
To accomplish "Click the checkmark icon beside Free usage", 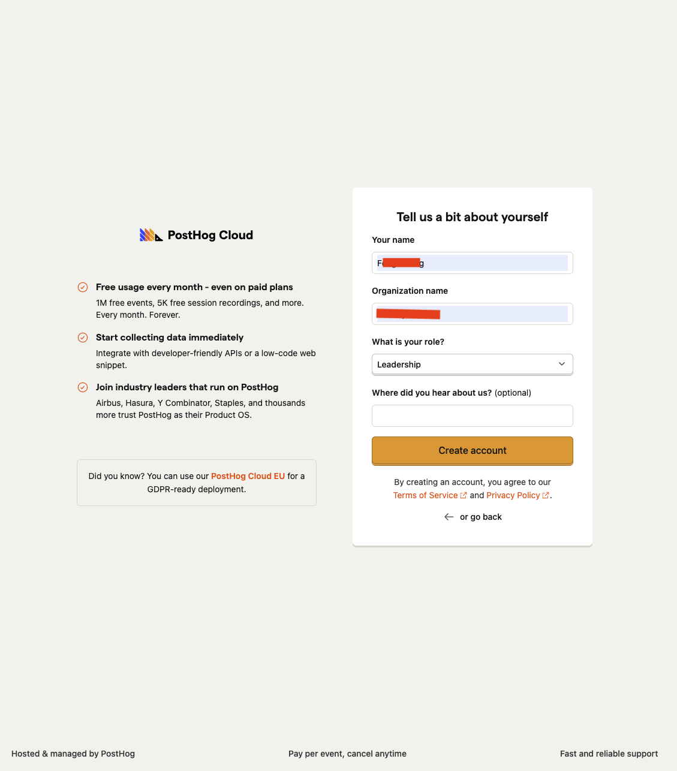I will click(x=83, y=287).
